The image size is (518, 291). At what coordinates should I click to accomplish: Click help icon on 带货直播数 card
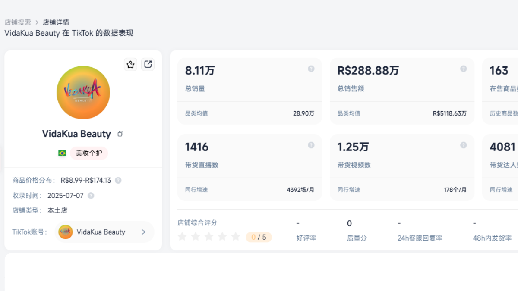[311, 145]
